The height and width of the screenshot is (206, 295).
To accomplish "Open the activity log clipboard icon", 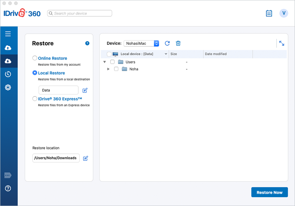I will (x=269, y=13).
